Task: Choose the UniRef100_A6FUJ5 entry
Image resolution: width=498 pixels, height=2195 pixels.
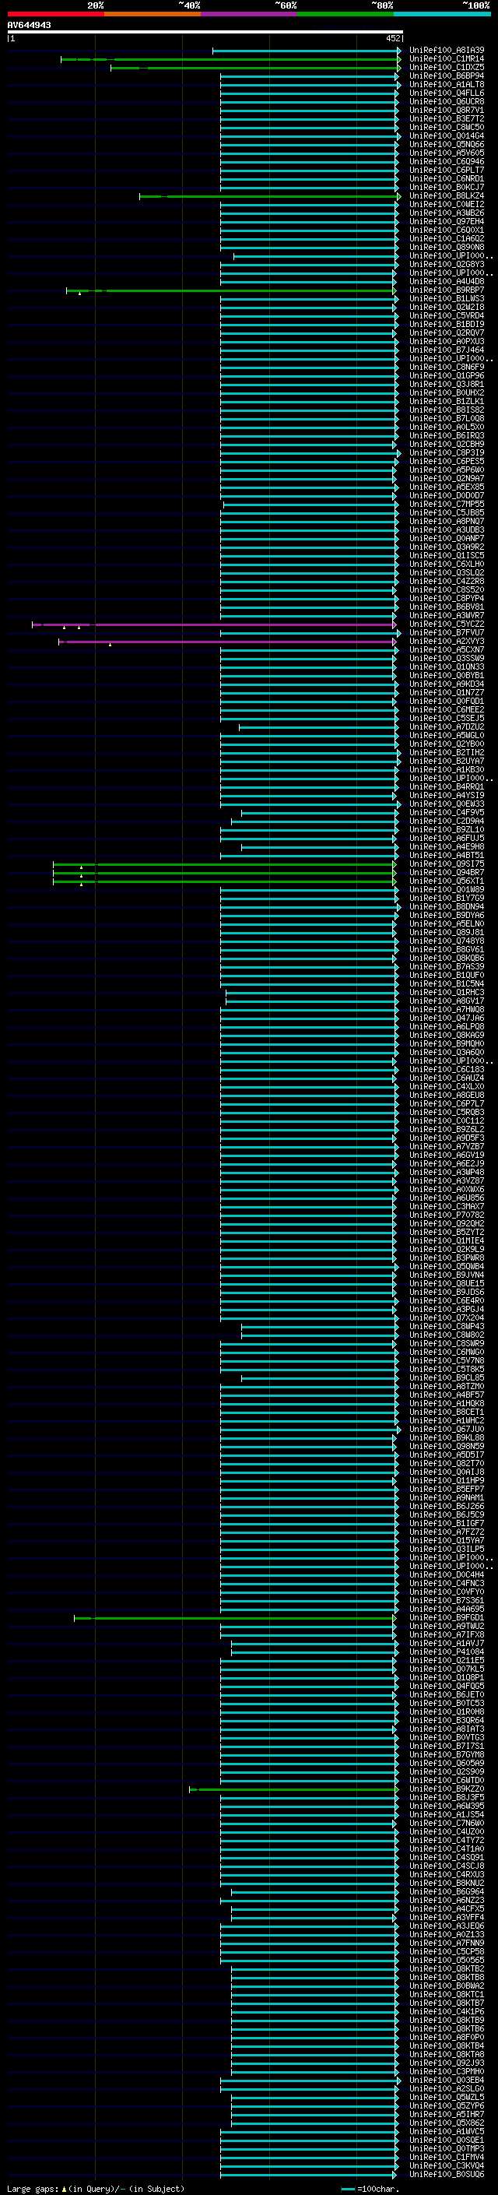Action: coord(446,839)
